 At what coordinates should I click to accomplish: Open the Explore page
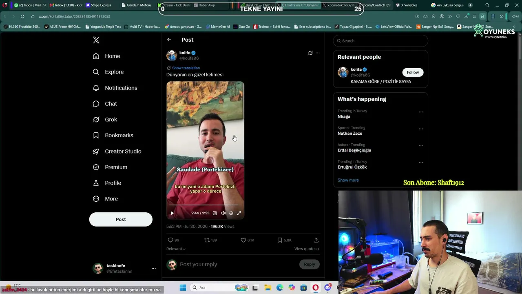108,72
